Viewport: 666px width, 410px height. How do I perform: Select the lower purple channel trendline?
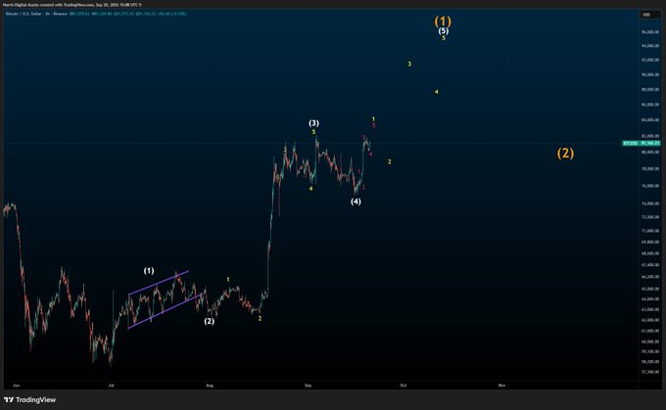(165, 311)
